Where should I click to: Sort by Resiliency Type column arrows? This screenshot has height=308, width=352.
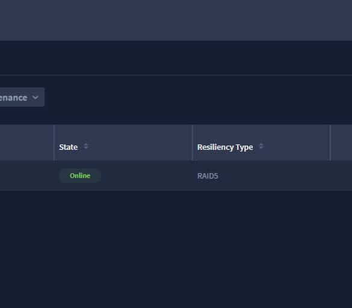click(x=261, y=146)
